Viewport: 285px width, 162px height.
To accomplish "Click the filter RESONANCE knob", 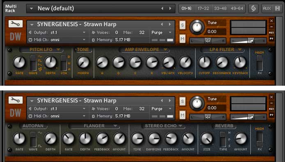I will point(222,62).
